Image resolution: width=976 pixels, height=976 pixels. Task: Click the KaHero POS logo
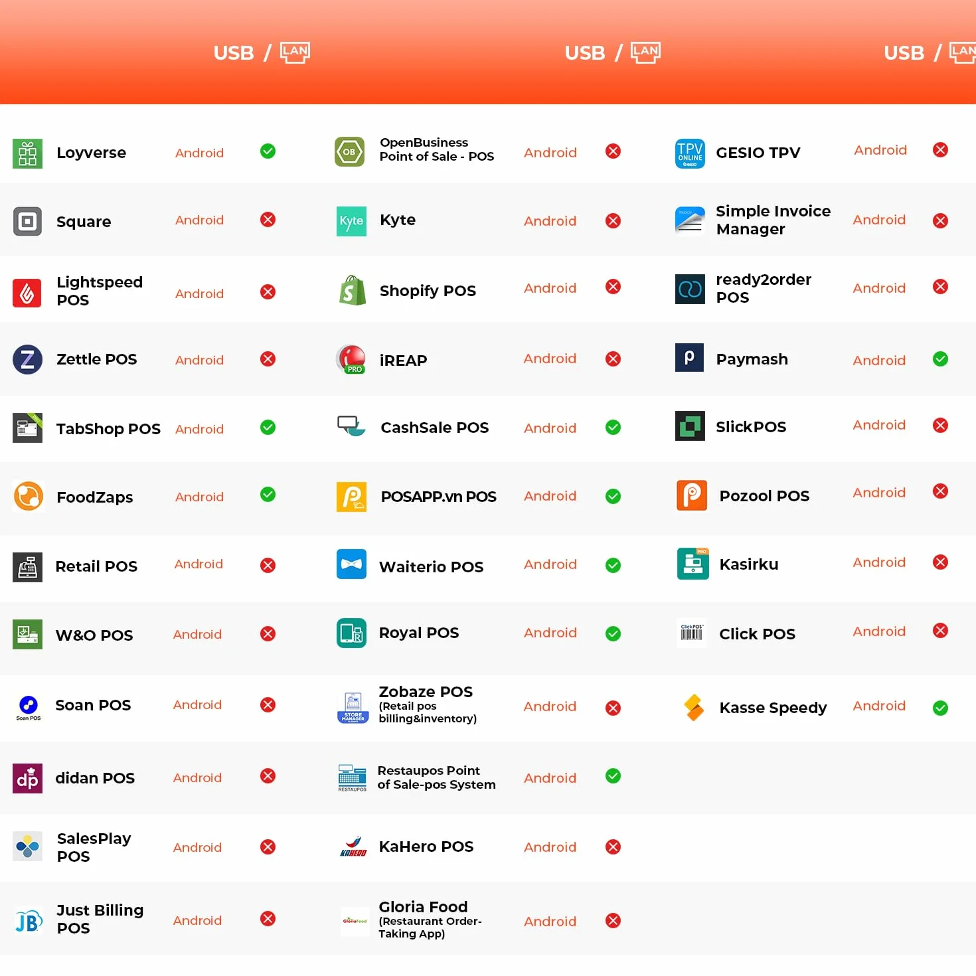click(x=353, y=847)
